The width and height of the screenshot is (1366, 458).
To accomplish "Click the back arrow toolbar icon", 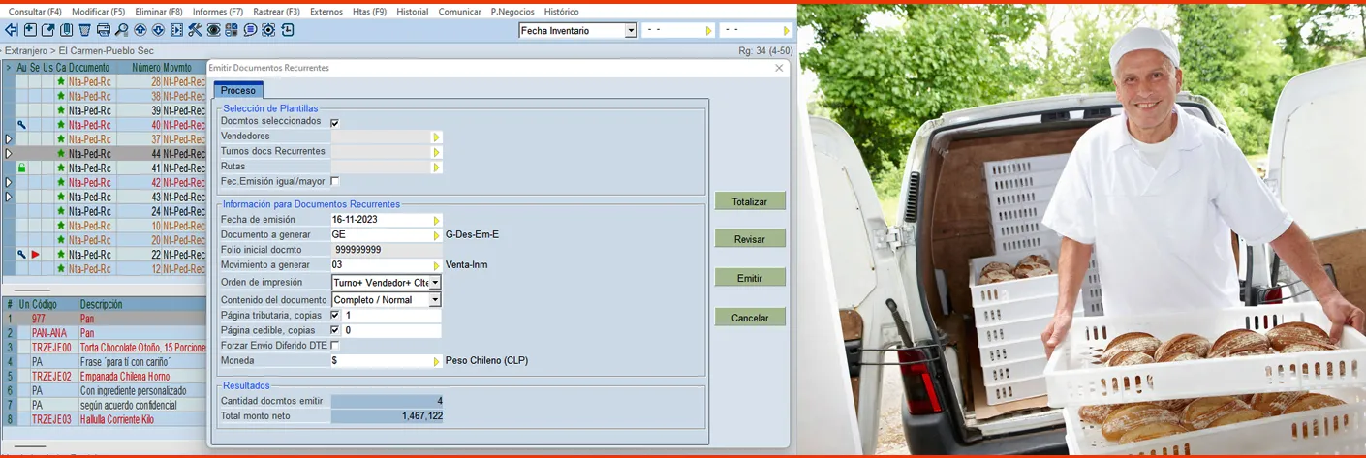I will [x=12, y=30].
